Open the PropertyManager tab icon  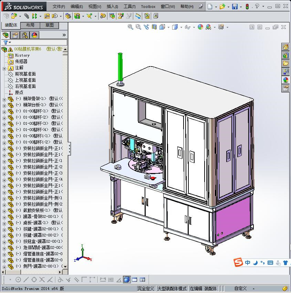(15, 35)
